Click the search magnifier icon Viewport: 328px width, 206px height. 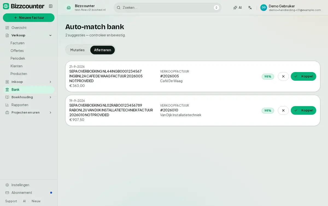pos(119,8)
